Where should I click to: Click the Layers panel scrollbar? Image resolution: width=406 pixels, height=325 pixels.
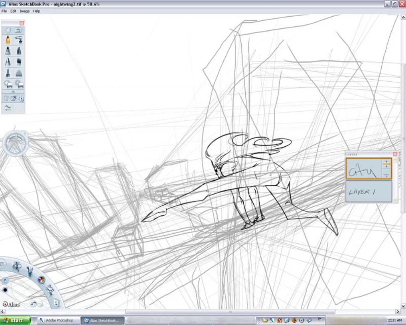pos(395,180)
